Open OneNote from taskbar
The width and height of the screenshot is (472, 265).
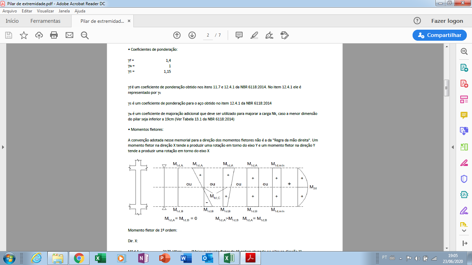coord(143,258)
